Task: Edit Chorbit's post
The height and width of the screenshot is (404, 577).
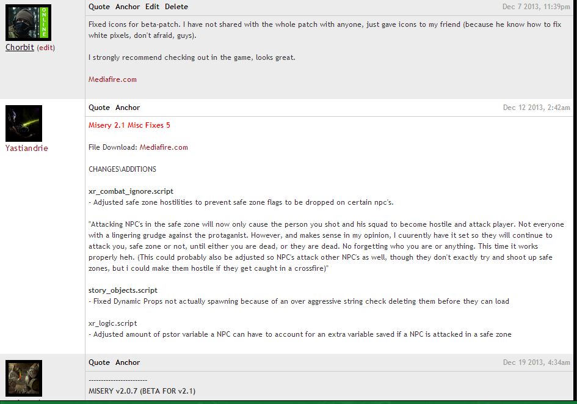Action: 153,7
